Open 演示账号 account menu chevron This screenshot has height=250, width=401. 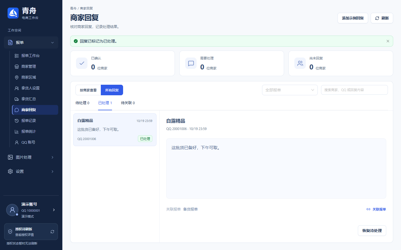point(54,210)
